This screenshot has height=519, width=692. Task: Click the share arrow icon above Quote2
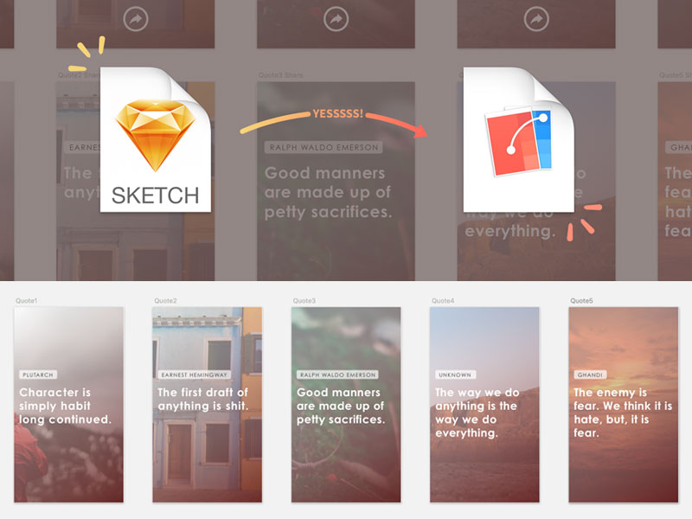[x=136, y=19]
